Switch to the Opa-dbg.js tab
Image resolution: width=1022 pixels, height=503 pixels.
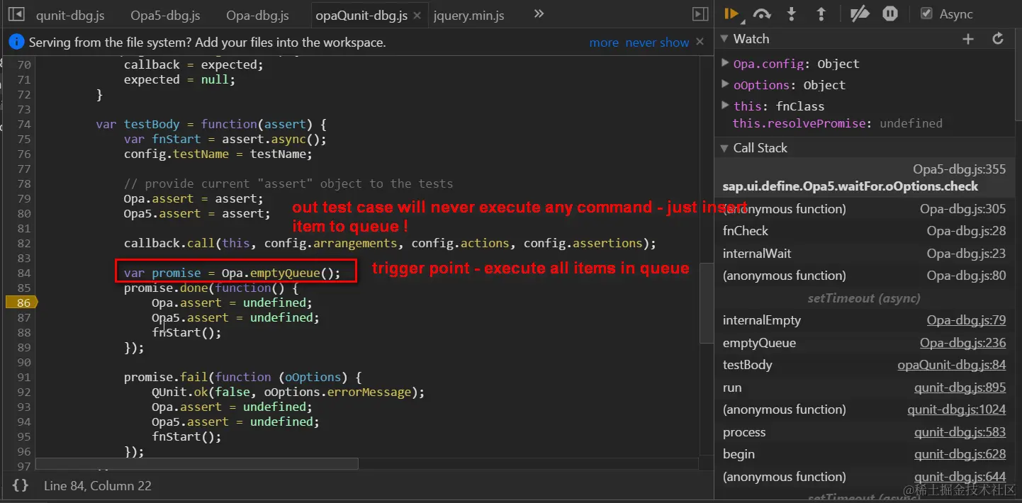[x=257, y=15]
